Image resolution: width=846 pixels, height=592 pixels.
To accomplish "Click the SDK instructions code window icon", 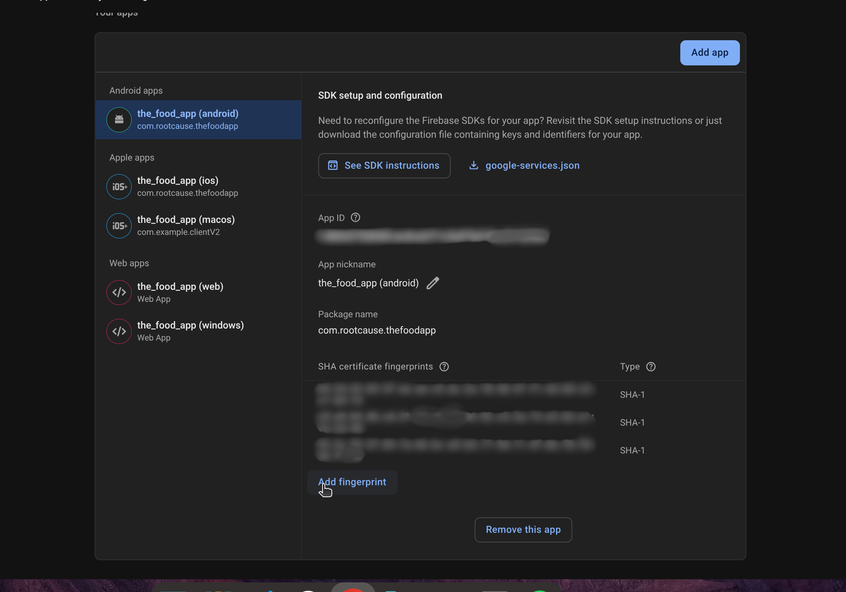I will 333,166.
